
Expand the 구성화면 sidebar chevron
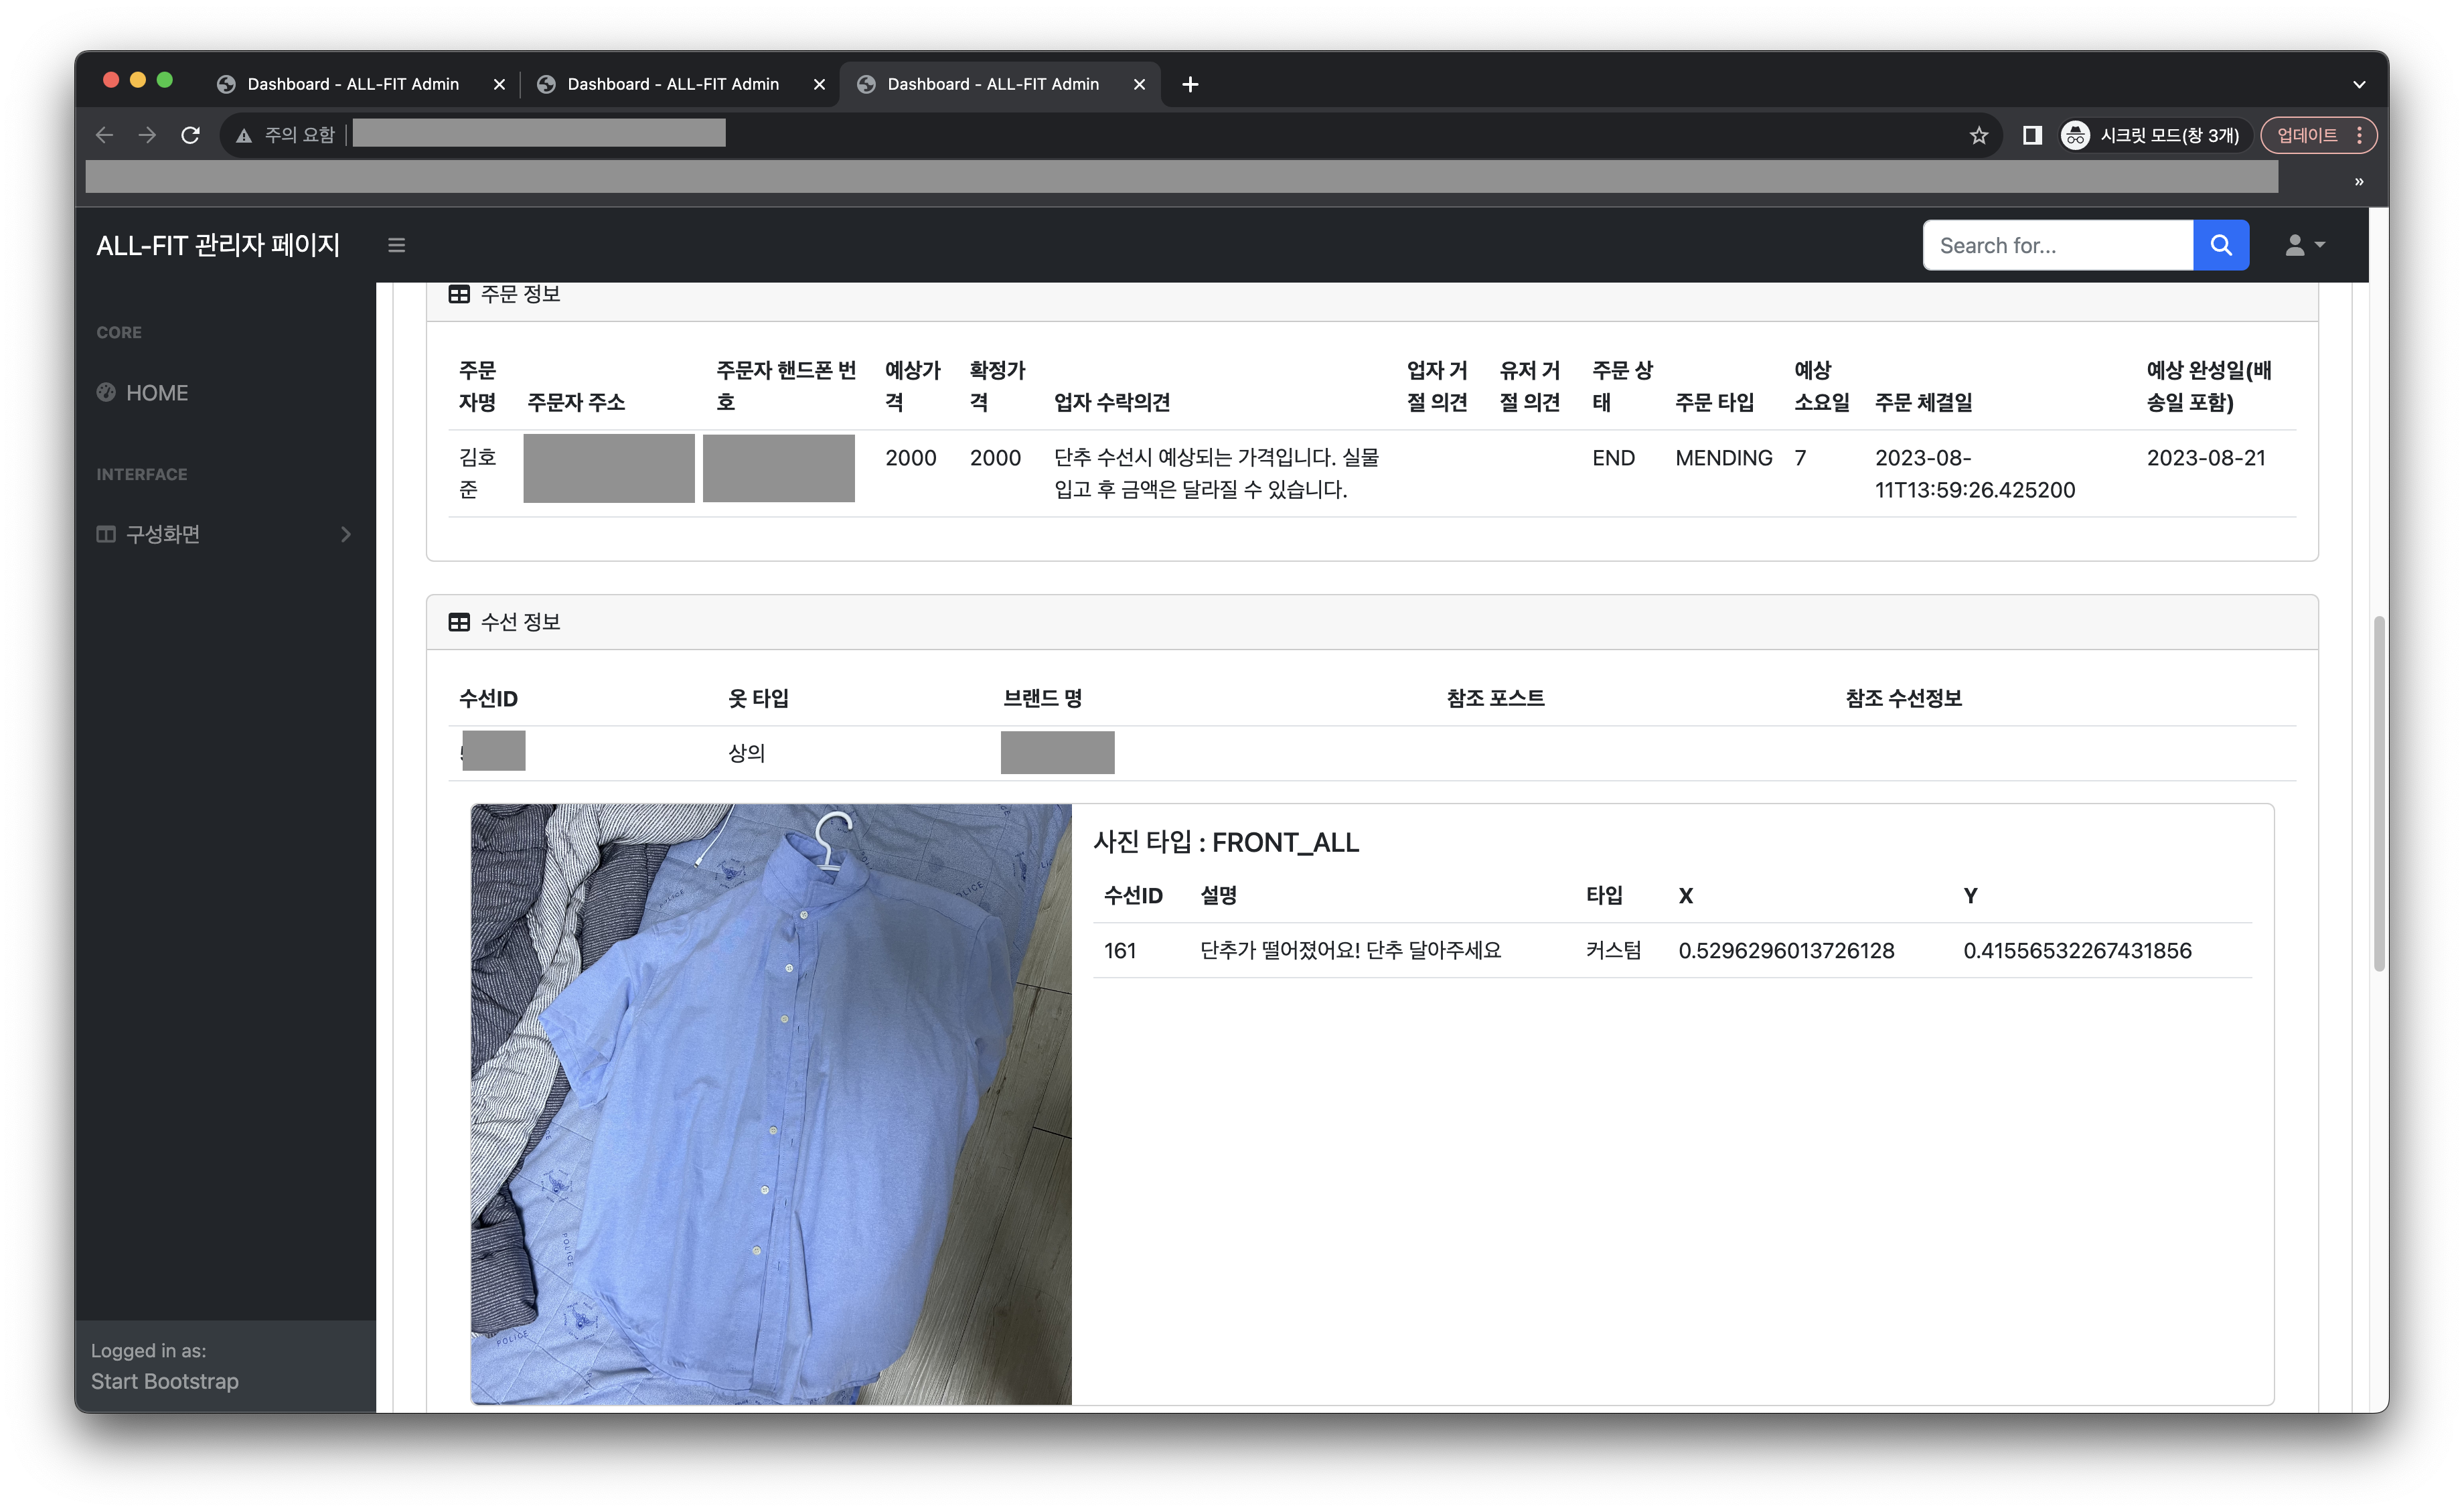click(346, 534)
